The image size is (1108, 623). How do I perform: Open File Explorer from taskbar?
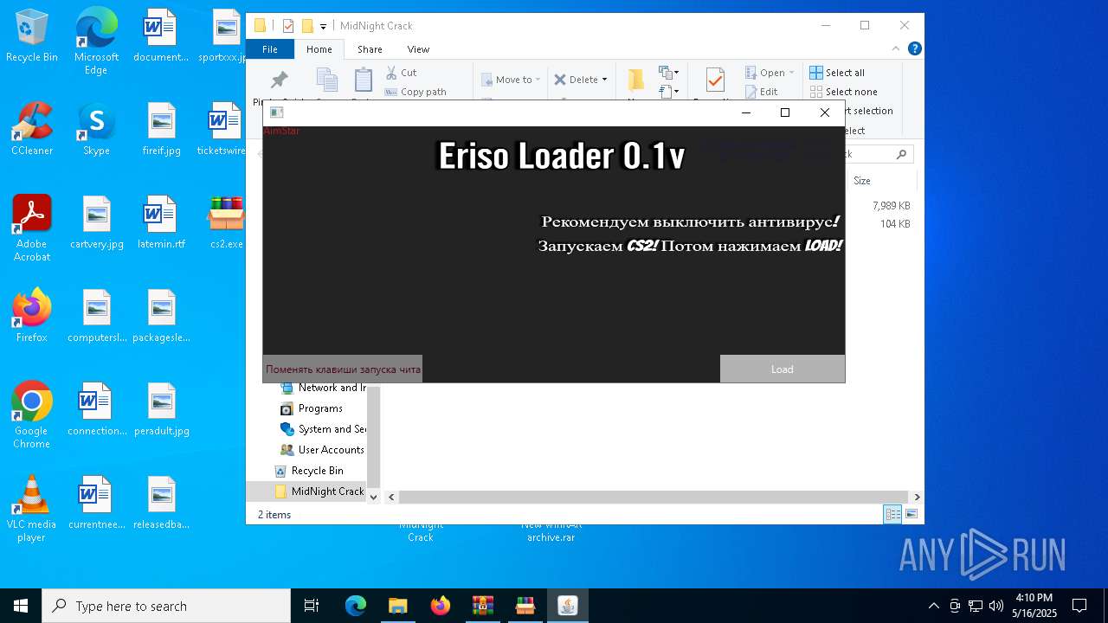[x=397, y=606]
